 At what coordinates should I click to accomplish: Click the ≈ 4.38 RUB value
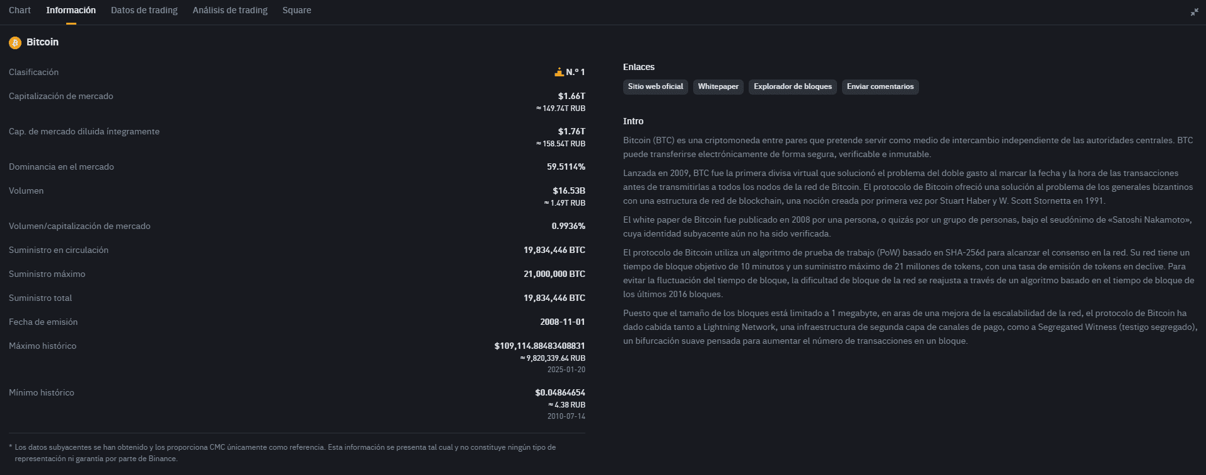pyautogui.click(x=567, y=405)
